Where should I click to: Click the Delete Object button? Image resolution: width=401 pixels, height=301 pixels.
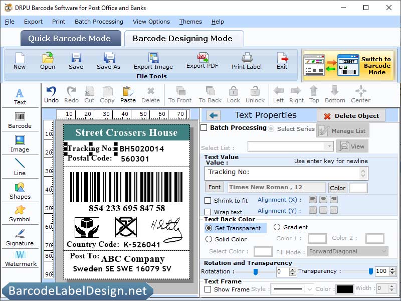point(351,116)
